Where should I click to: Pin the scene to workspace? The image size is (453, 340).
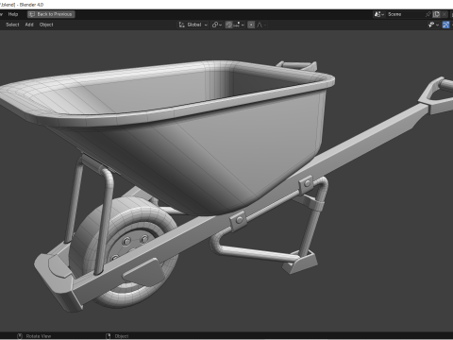[428, 14]
